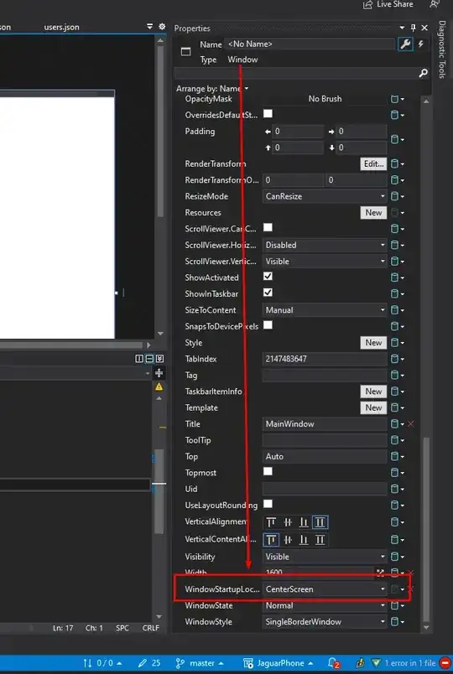Image resolution: width=453 pixels, height=674 pixels.
Task: Click the Name field showing <No Name>
Action: click(x=310, y=44)
